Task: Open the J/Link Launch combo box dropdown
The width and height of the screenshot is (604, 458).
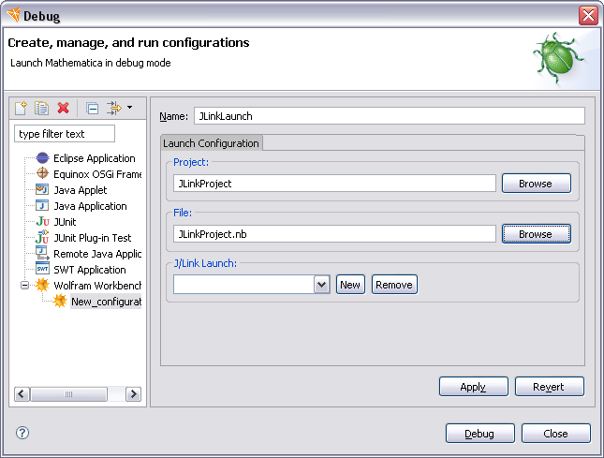Action: [322, 285]
